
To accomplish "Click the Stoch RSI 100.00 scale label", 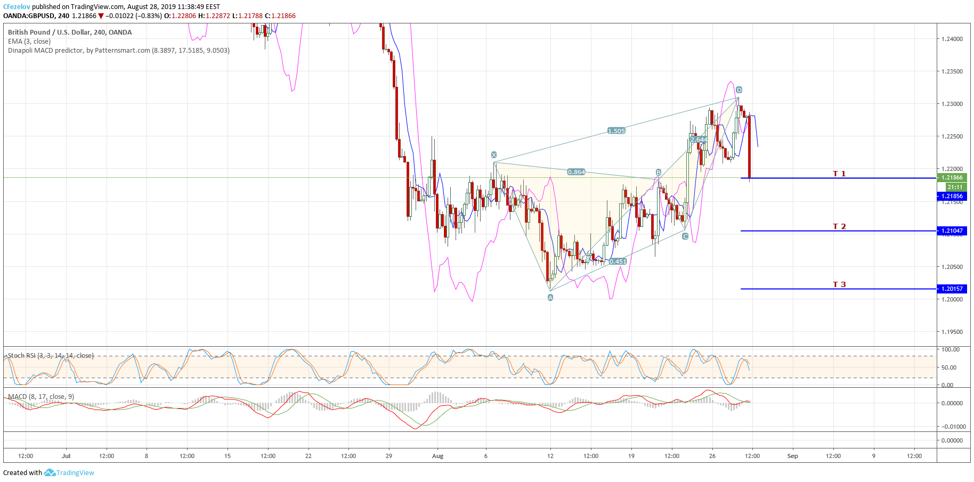I will 951,349.
